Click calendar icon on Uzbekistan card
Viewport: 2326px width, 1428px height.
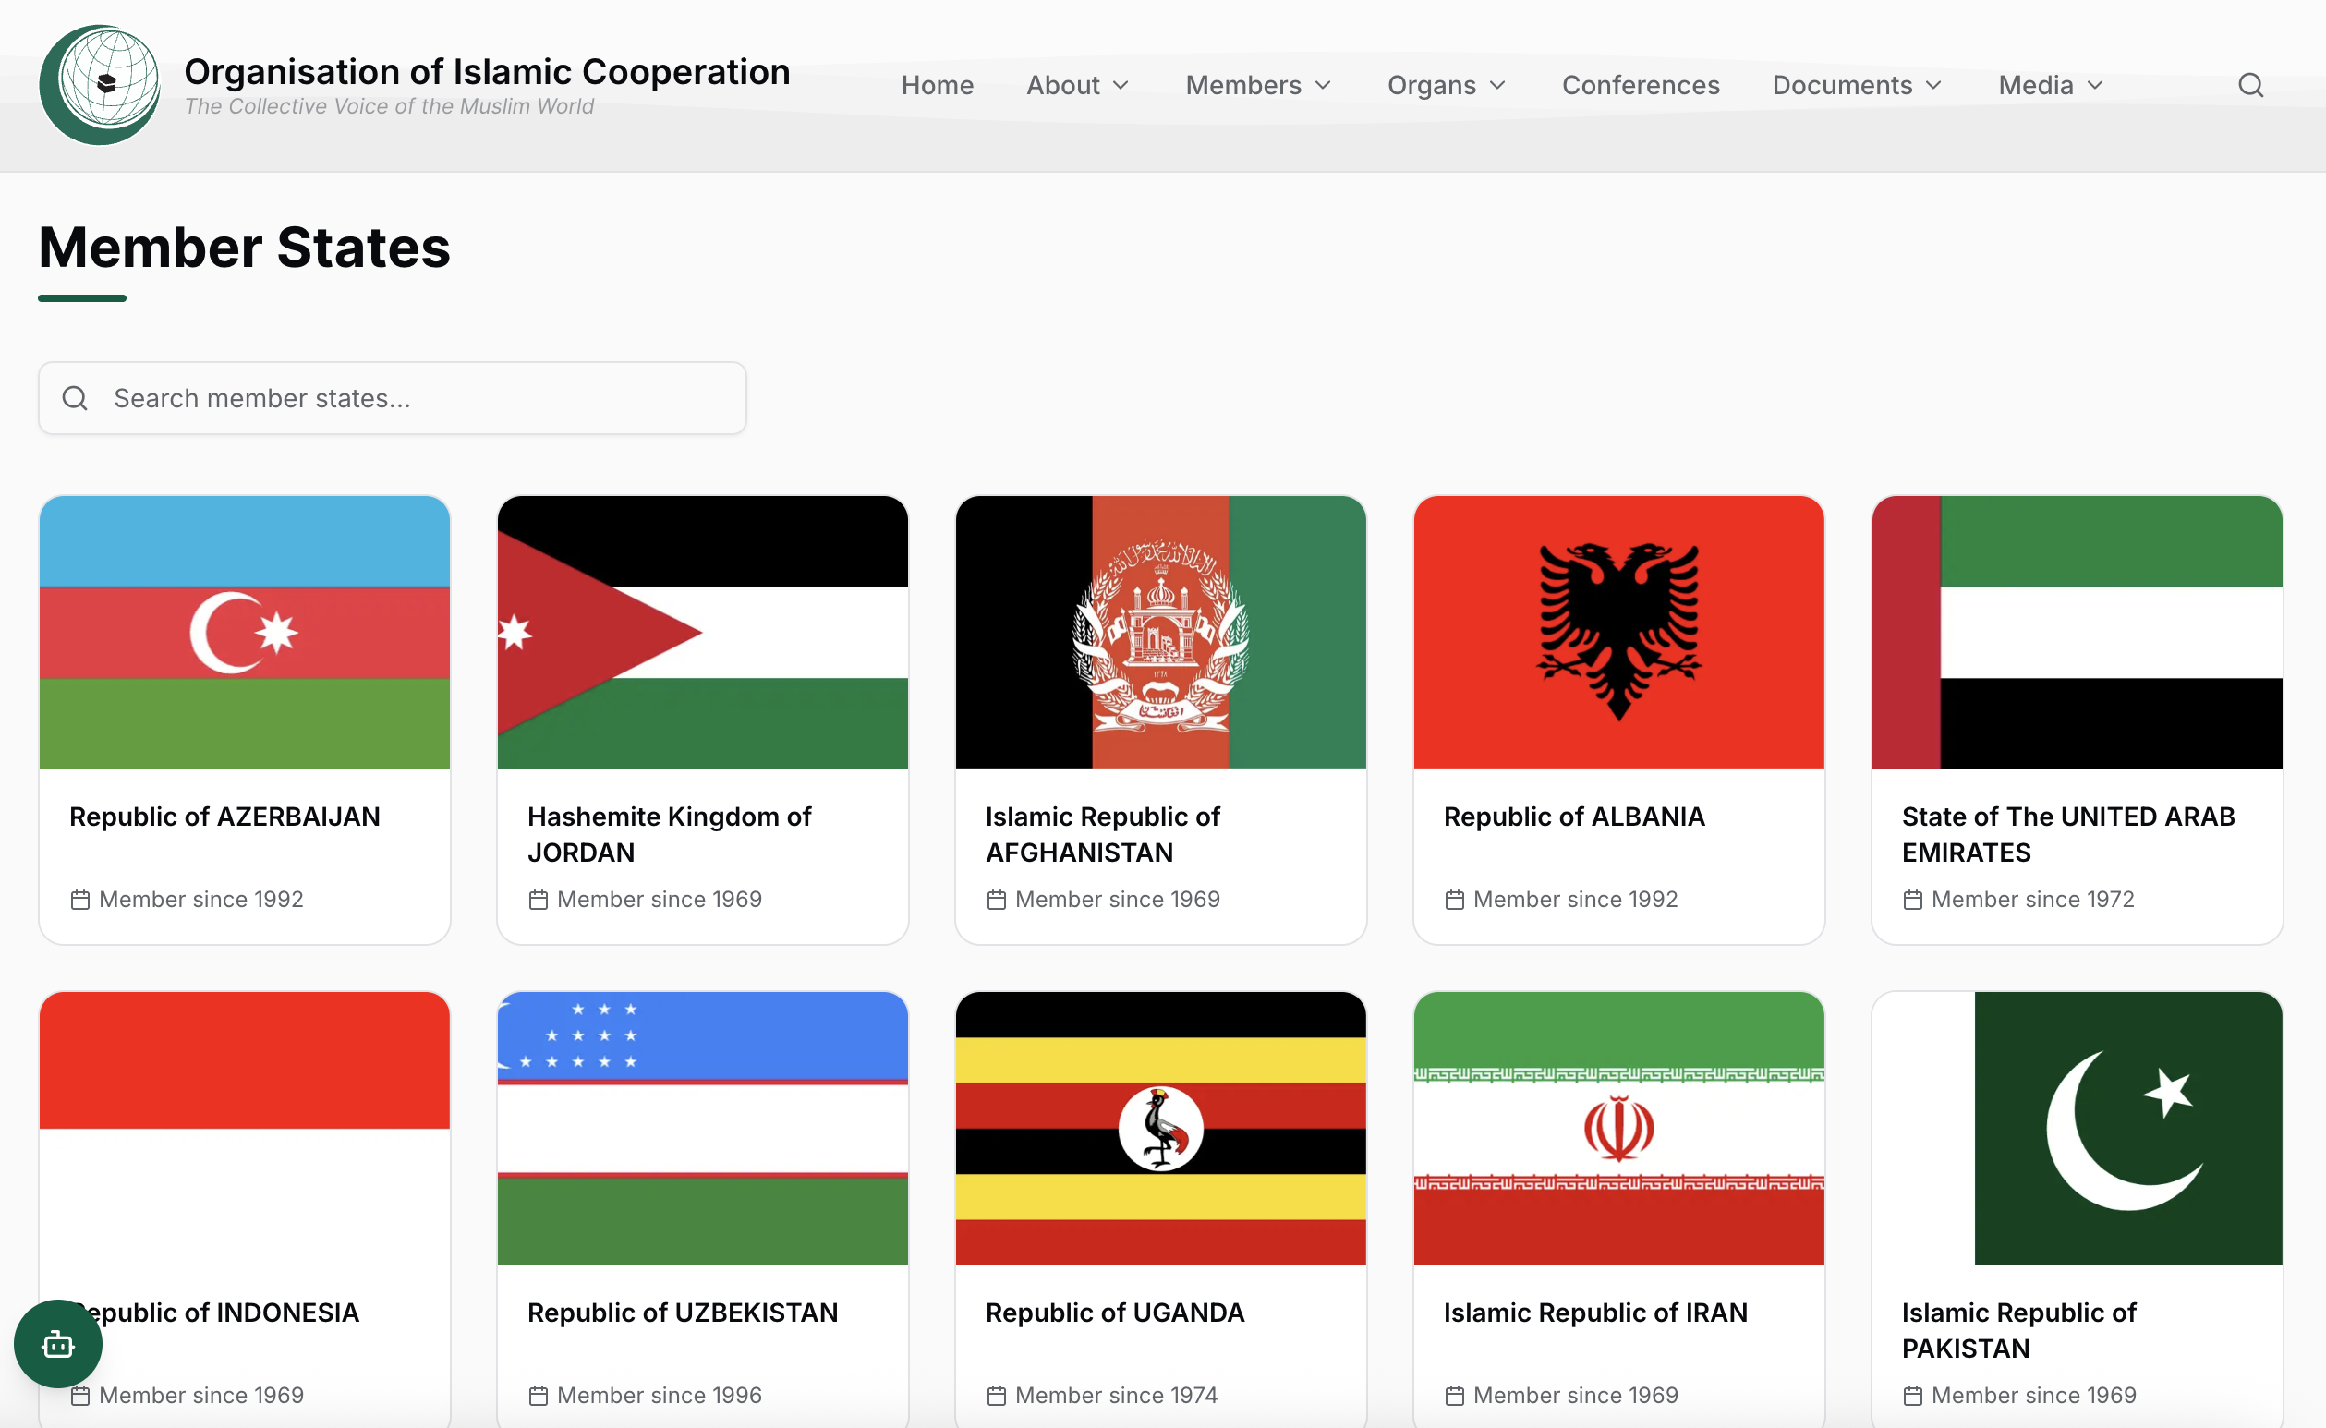point(539,1396)
